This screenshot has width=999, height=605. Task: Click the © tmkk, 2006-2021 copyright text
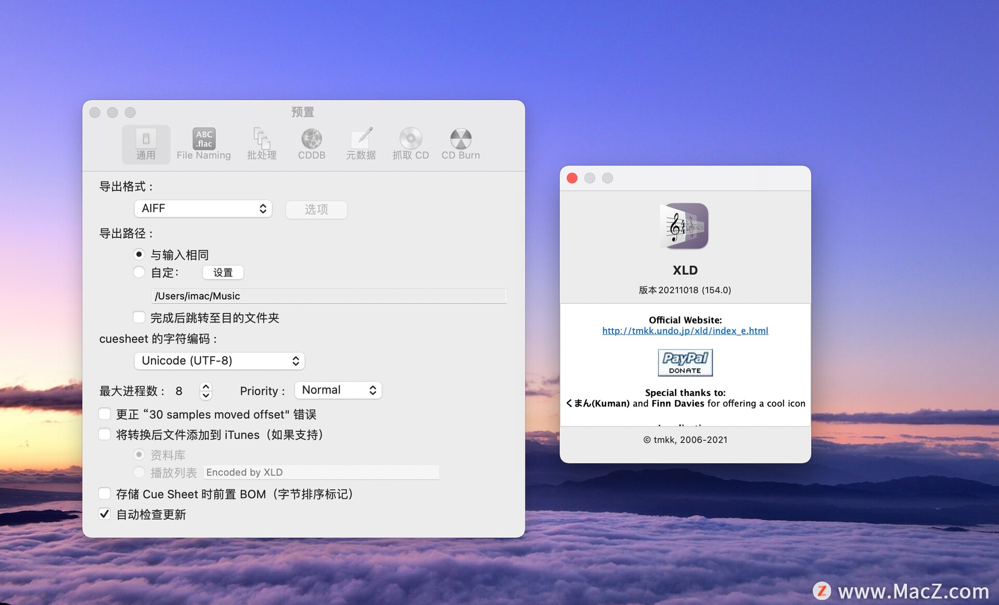(685, 440)
